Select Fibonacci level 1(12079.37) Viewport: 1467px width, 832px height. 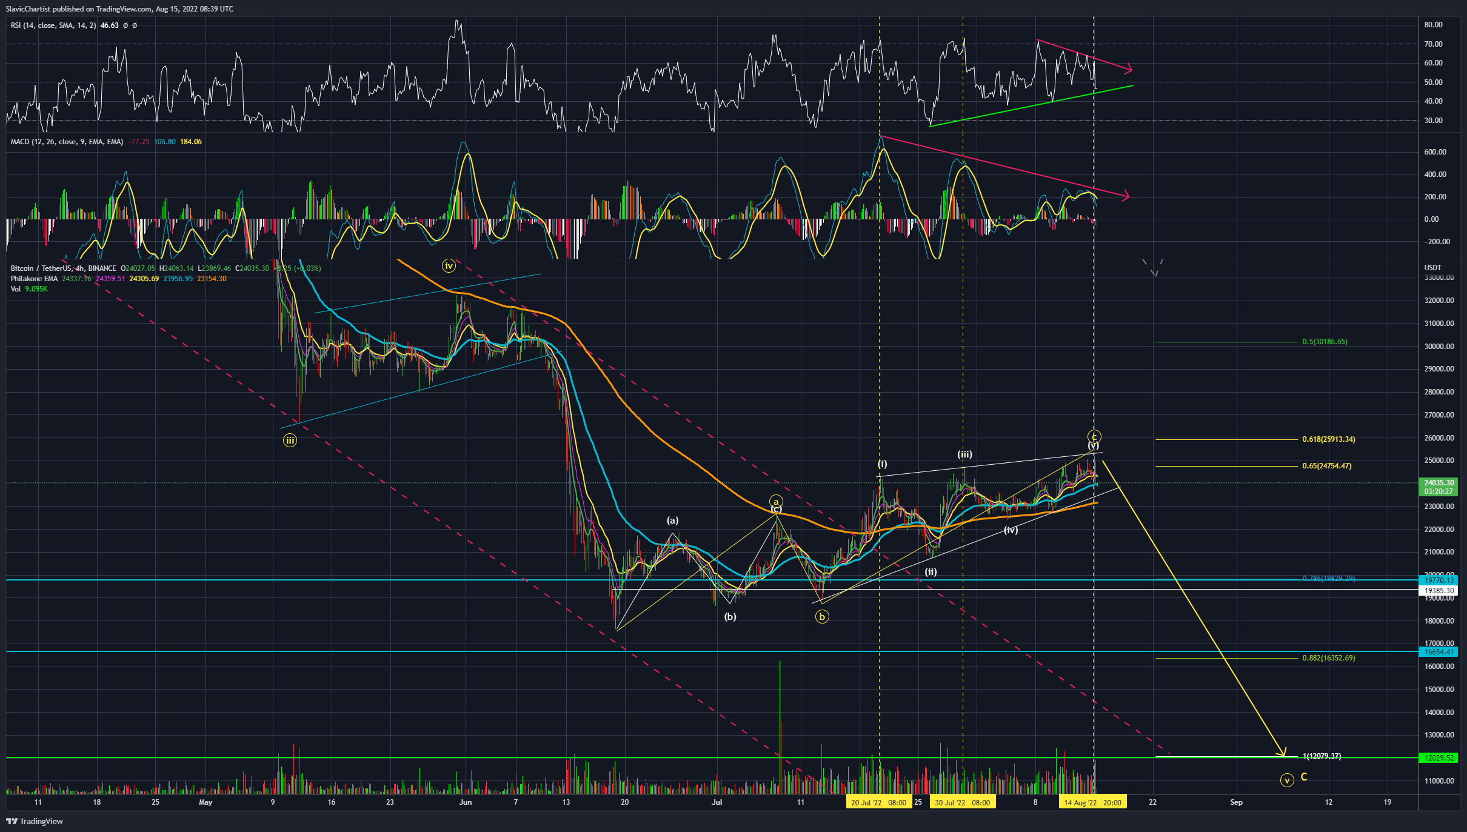tap(1322, 756)
